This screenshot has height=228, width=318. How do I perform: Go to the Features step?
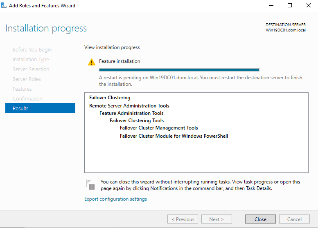(22, 89)
